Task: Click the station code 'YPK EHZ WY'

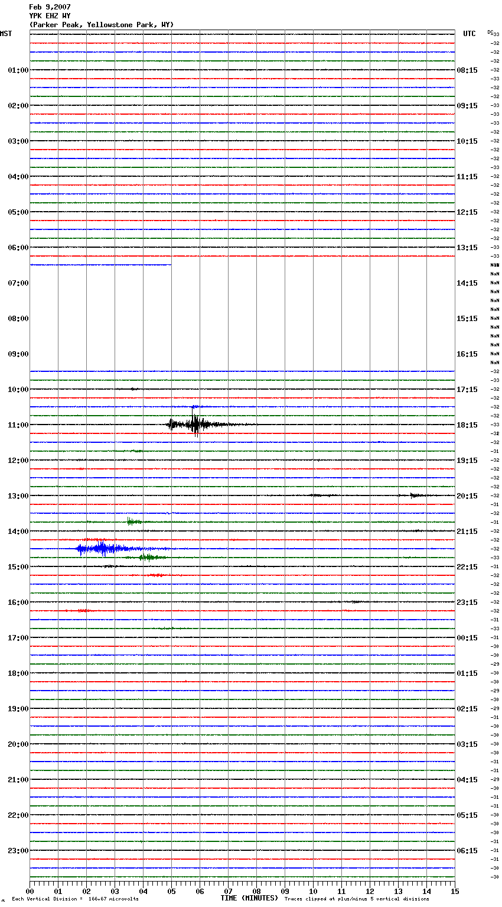Action: coord(50,16)
